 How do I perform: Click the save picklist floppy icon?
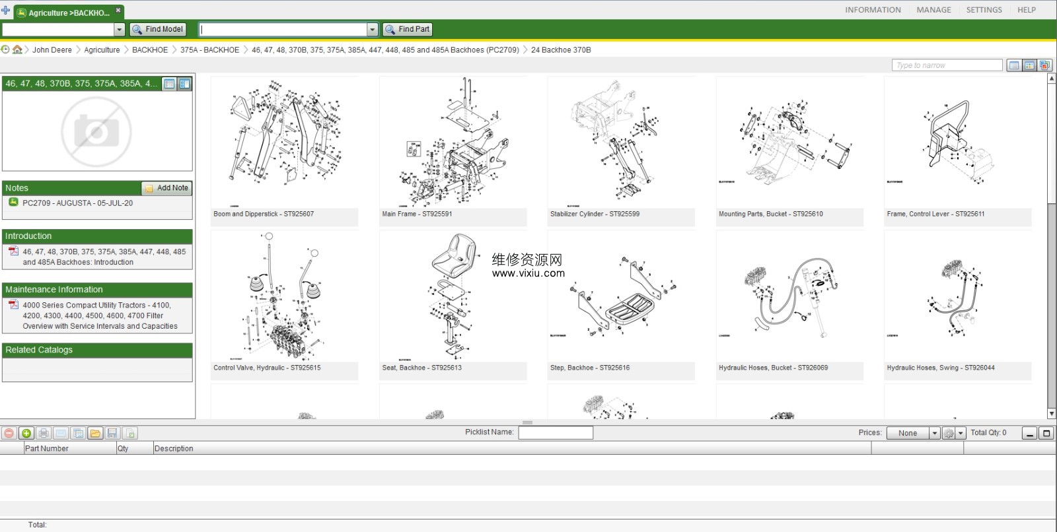[x=112, y=433]
